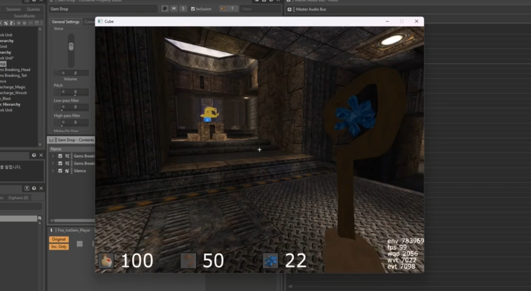The image size is (531, 291).
Task: Click the scroll-down arrow in the project tree
Action: 40,145
